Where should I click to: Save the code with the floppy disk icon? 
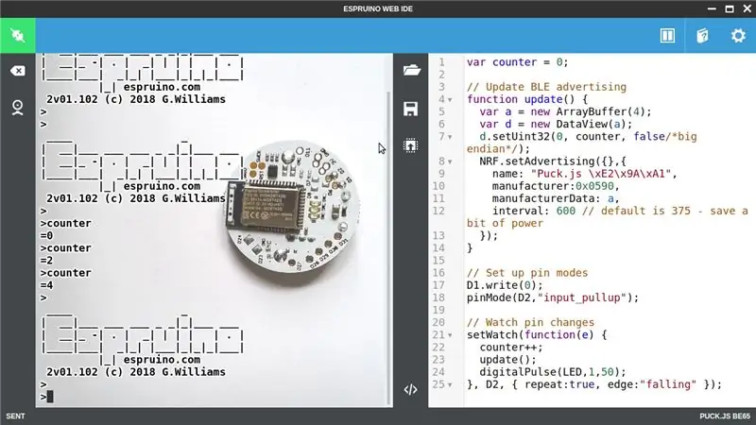411,109
